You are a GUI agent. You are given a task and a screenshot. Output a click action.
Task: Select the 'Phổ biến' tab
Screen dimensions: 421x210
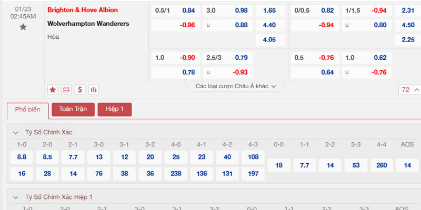tap(27, 109)
